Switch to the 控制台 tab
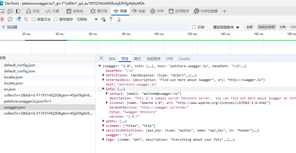 (x=75, y=11)
